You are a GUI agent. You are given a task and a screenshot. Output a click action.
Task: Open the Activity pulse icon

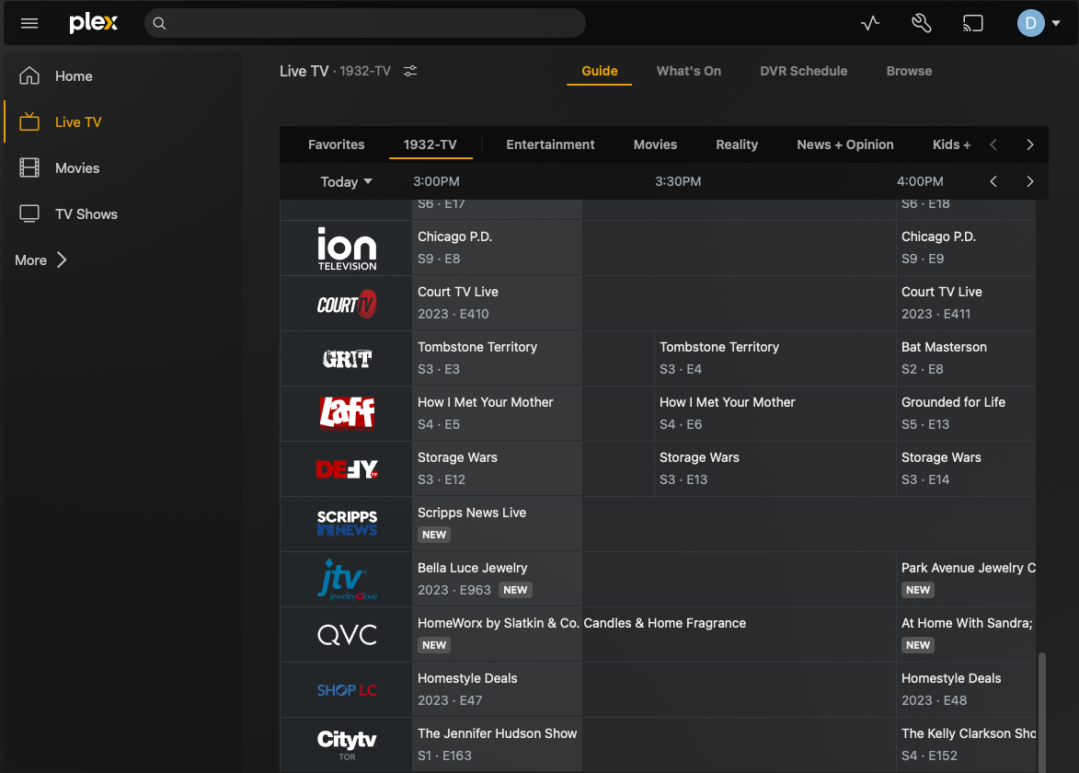point(870,23)
